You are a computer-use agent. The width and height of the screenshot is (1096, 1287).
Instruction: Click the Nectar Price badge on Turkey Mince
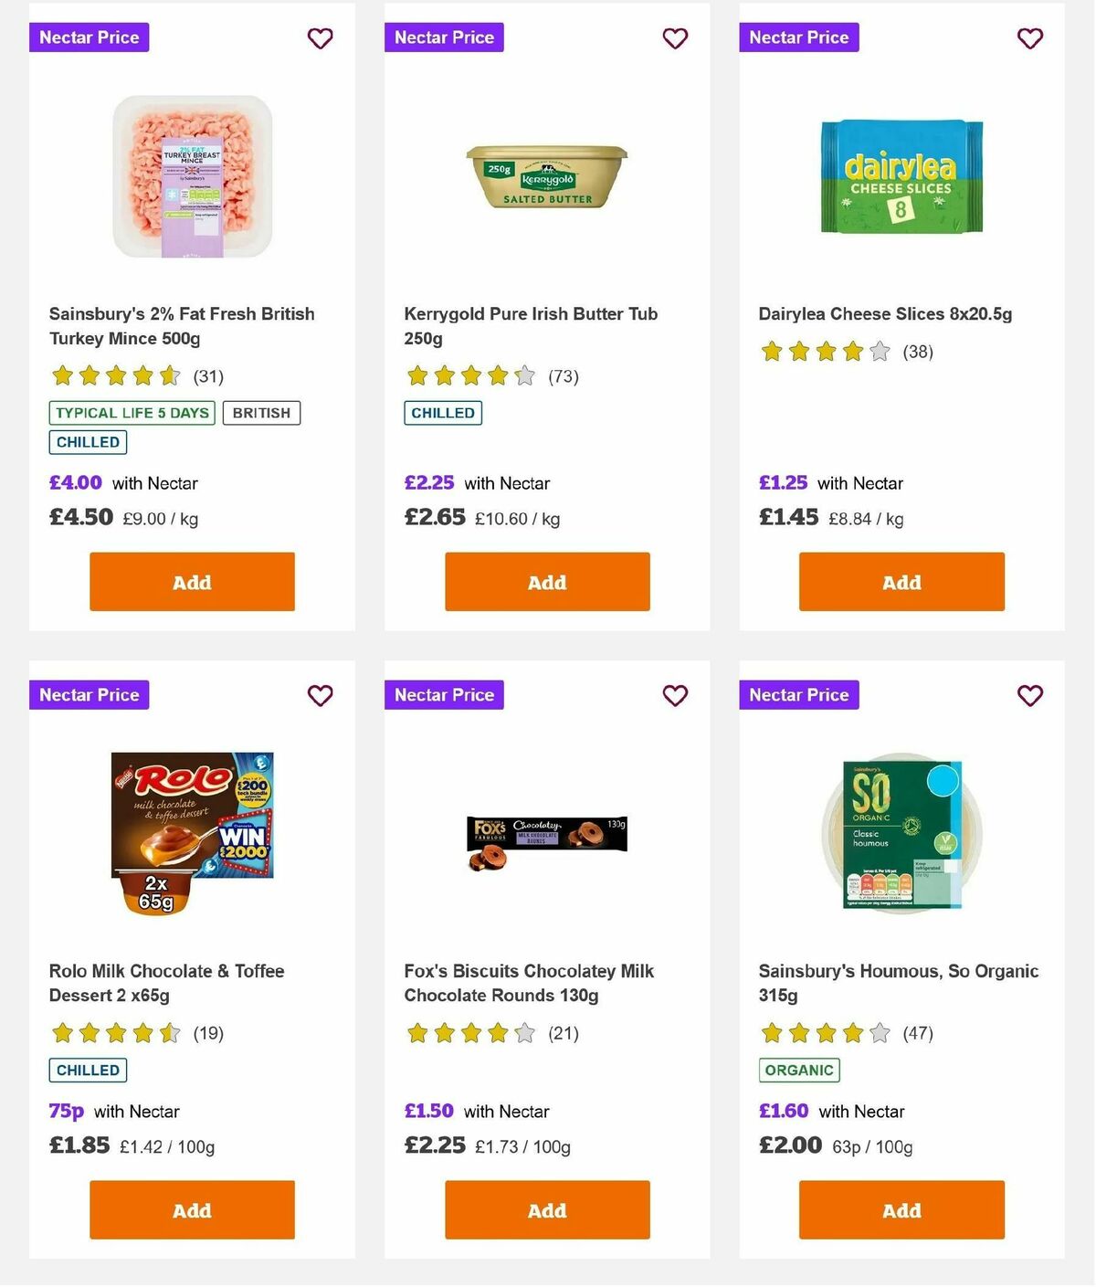pos(89,37)
